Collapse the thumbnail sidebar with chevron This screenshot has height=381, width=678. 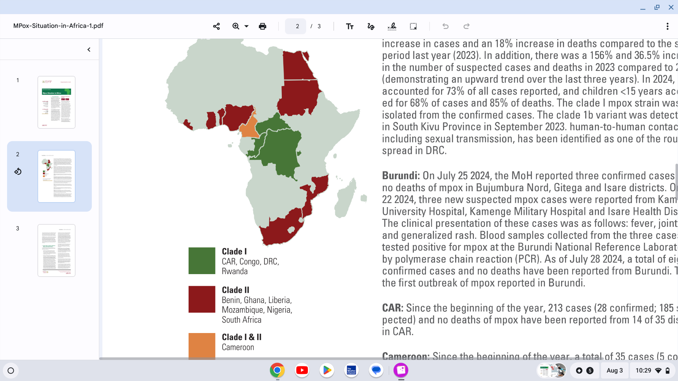click(89, 49)
